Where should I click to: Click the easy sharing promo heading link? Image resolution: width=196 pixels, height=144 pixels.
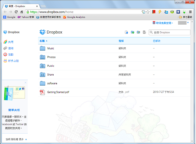coord(14,110)
